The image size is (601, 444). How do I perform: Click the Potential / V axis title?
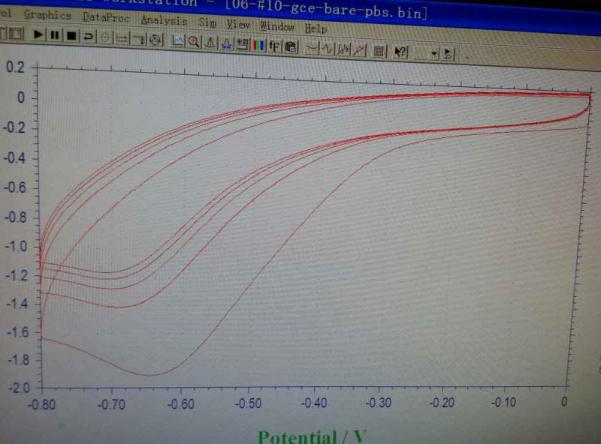pos(312,436)
